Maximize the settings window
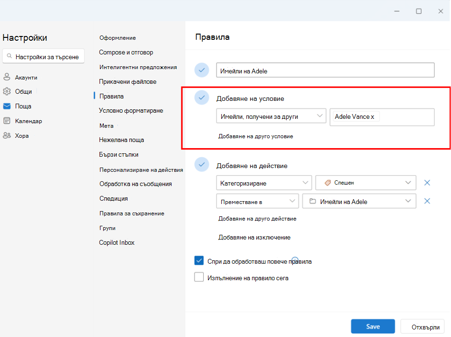Screen dimensions: 451x337 419,11
